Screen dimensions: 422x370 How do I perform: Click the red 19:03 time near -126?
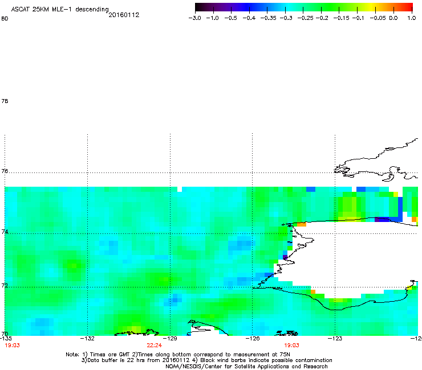(x=292, y=346)
